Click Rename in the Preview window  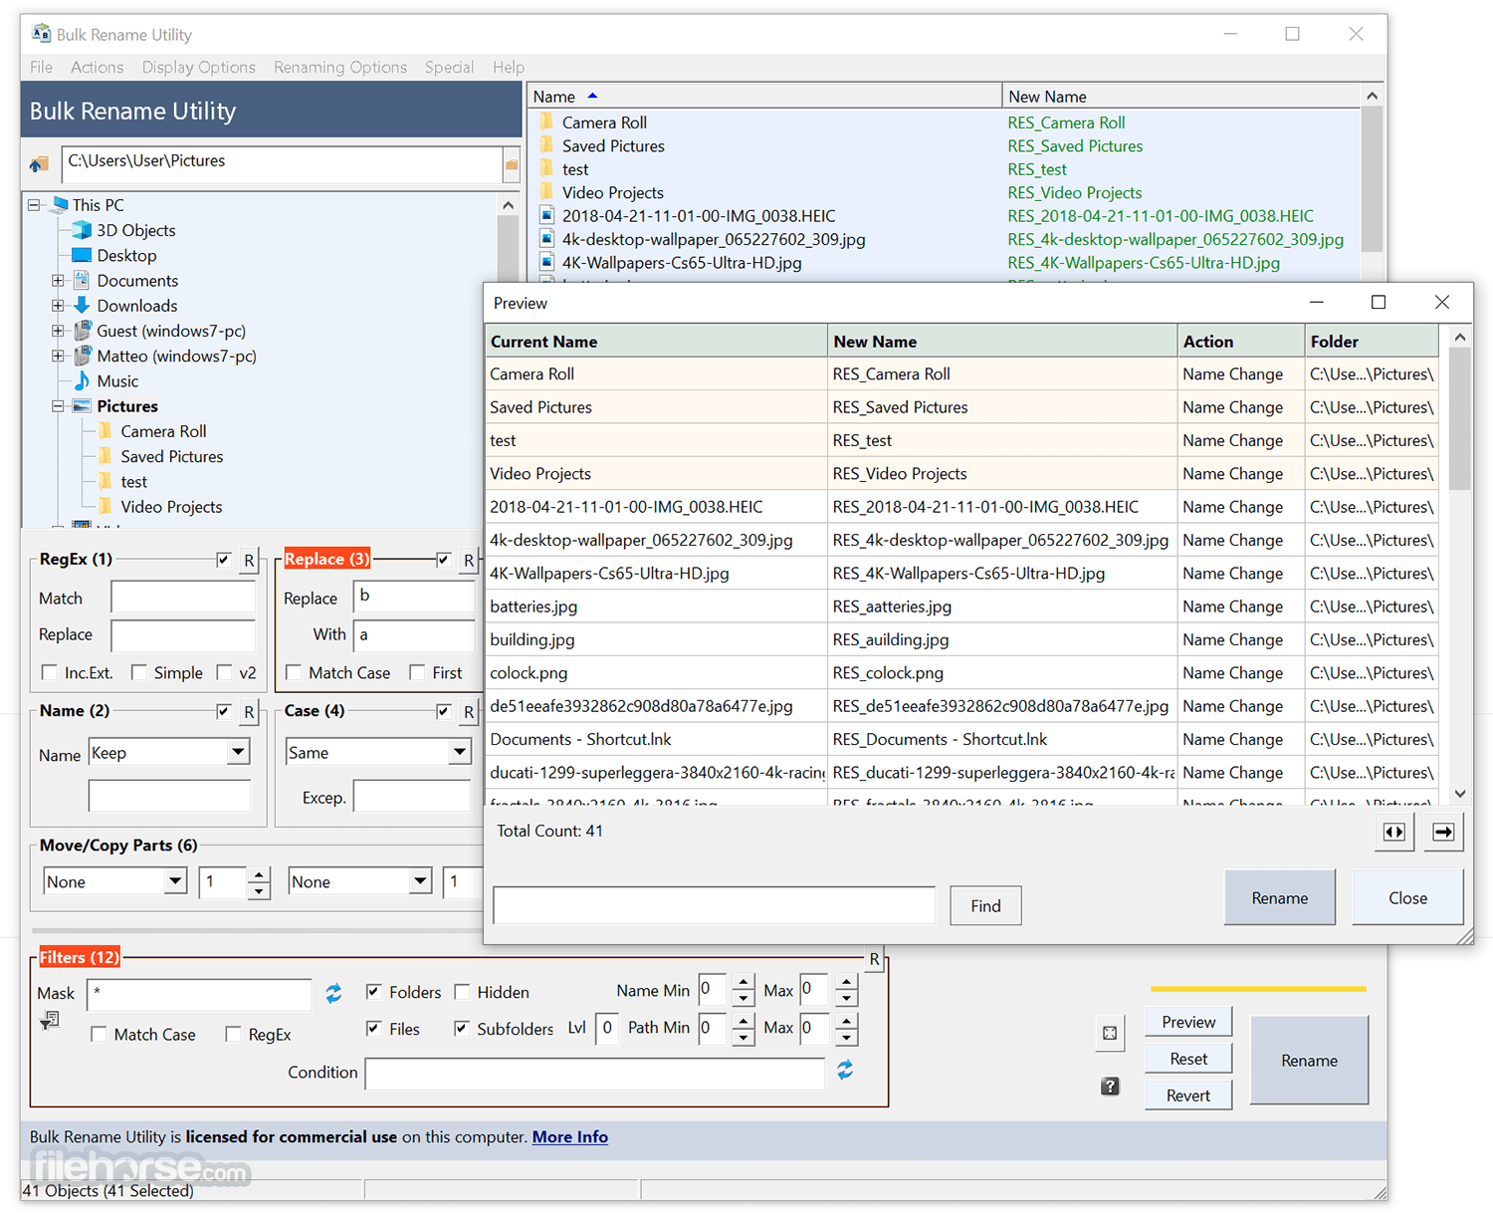tap(1280, 897)
